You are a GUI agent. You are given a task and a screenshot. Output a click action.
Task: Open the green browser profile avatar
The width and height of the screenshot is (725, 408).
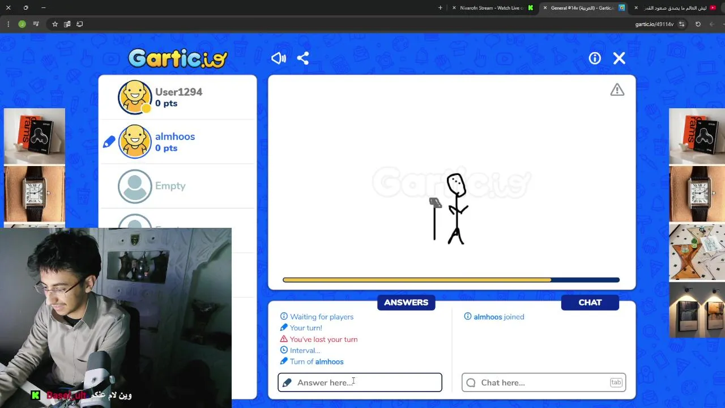[22, 24]
